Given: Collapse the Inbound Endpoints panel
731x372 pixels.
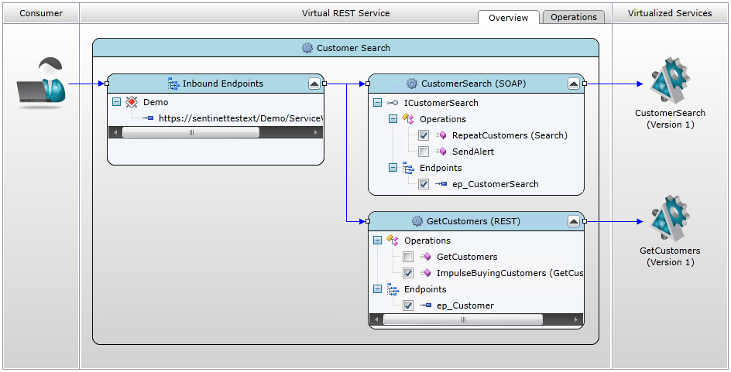Looking at the screenshot, I should coord(314,84).
